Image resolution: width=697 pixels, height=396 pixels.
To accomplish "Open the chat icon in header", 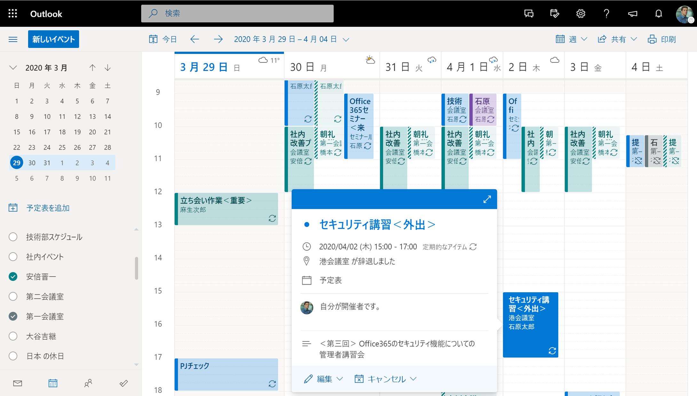I will click(529, 13).
